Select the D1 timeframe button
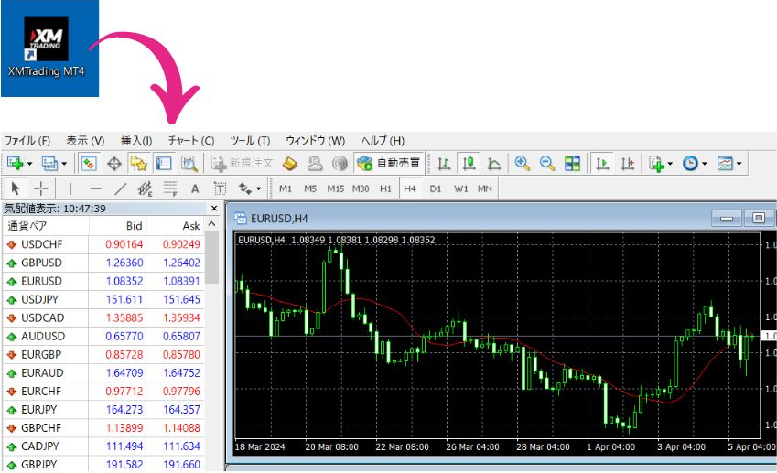 tap(435, 188)
